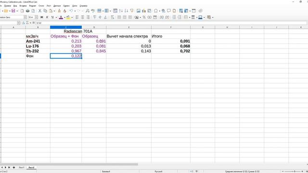This screenshot has width=308, height=173.
Task: Switch to the Лист1 sheet tab
Action: [x=21, y=167]
